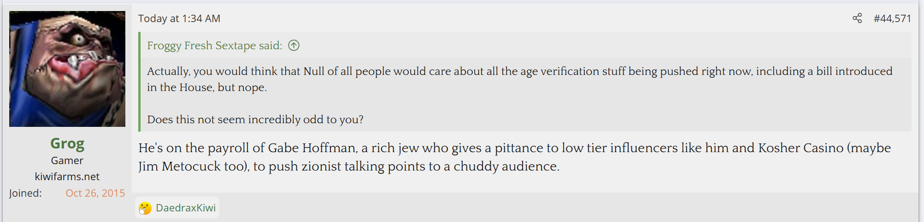Click the "Today at 1:34 AM" timestamp
Image resolution: width=924 pixels, height=222 pixels.
[179, 18]
